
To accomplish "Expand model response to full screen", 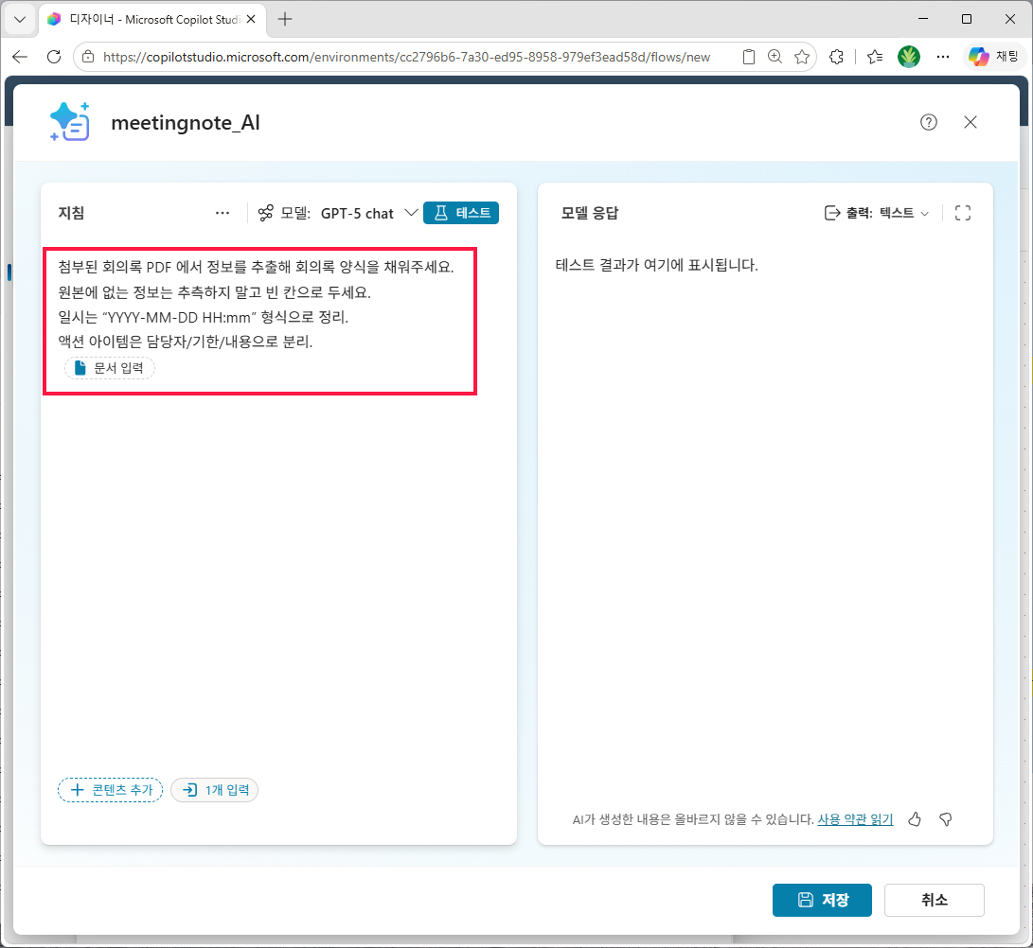I will coord(963,213).
